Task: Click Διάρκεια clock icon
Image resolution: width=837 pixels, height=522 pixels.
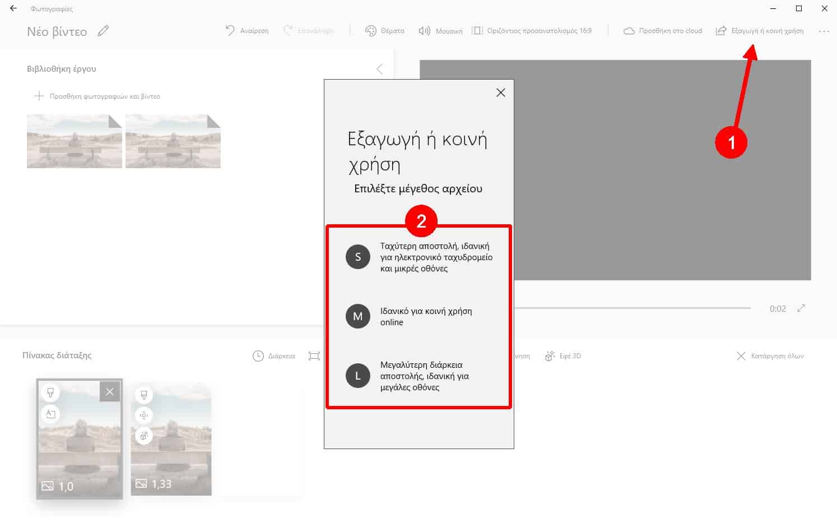Action: (258, 356)
